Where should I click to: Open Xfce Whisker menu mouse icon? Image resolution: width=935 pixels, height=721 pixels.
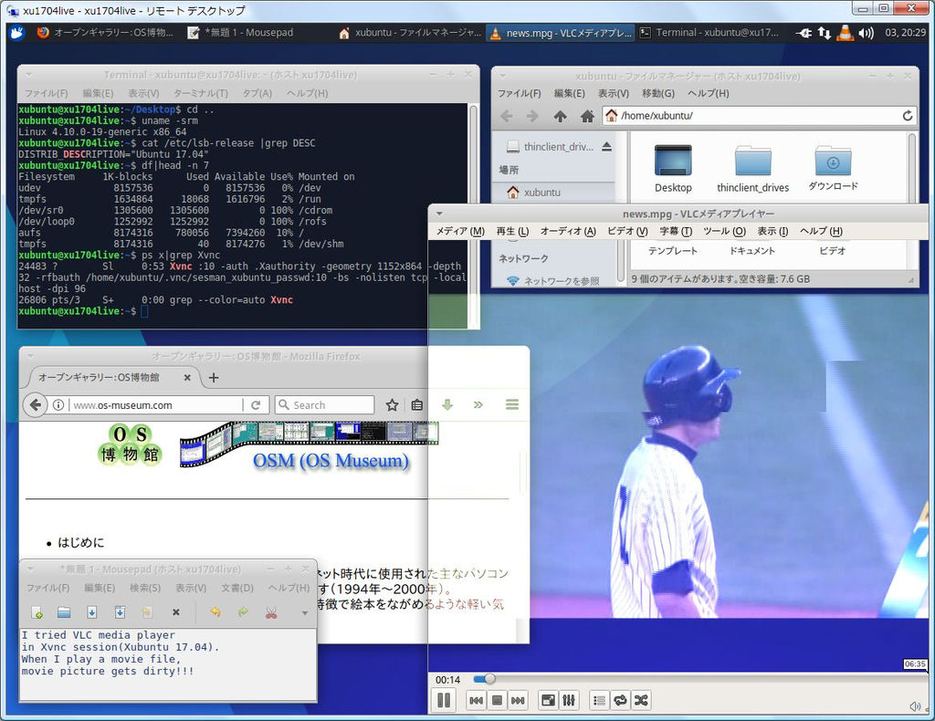16,33
